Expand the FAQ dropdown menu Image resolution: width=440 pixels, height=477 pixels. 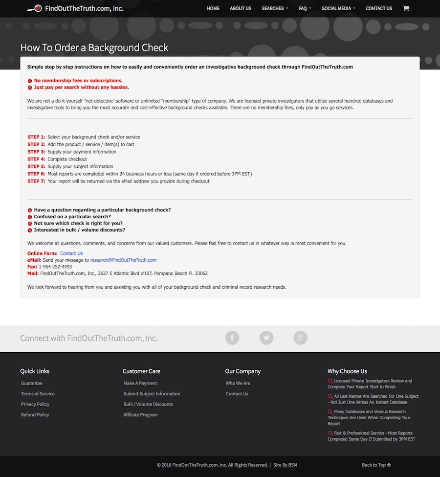(x=305, y=8)
